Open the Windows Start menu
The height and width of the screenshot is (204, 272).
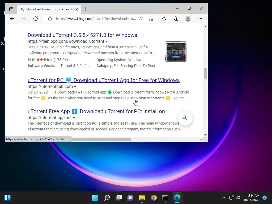95,198
